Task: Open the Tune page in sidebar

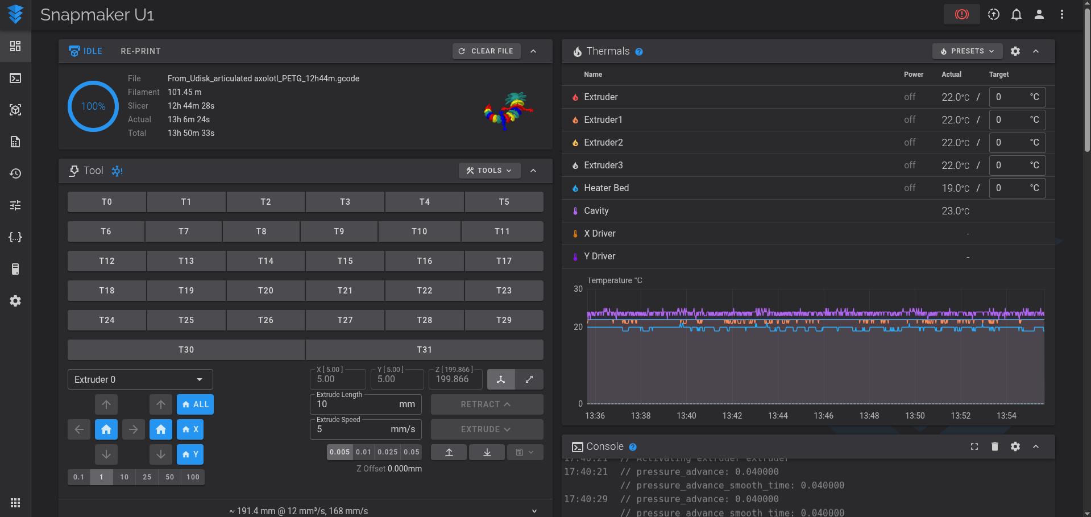Action: [15, 205]
